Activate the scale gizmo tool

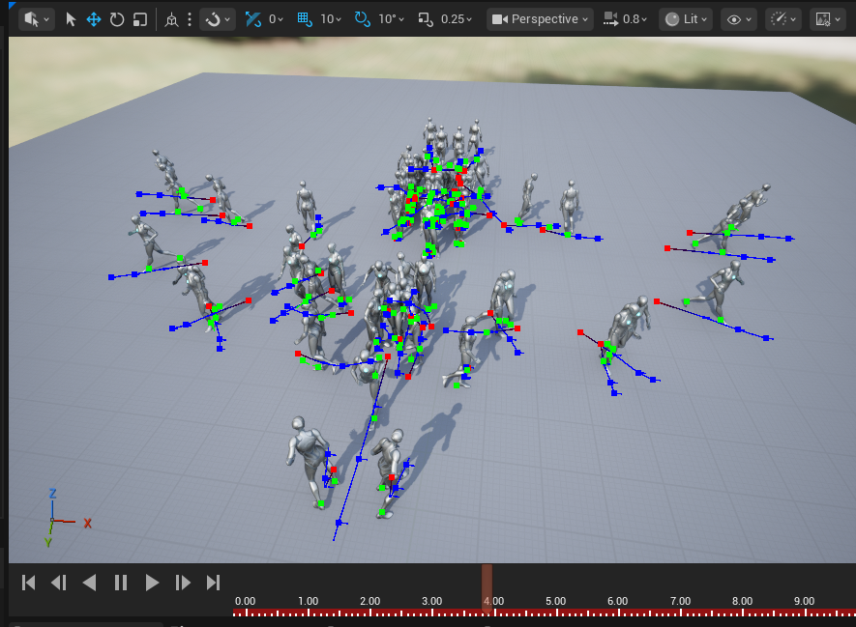point(140,19)
